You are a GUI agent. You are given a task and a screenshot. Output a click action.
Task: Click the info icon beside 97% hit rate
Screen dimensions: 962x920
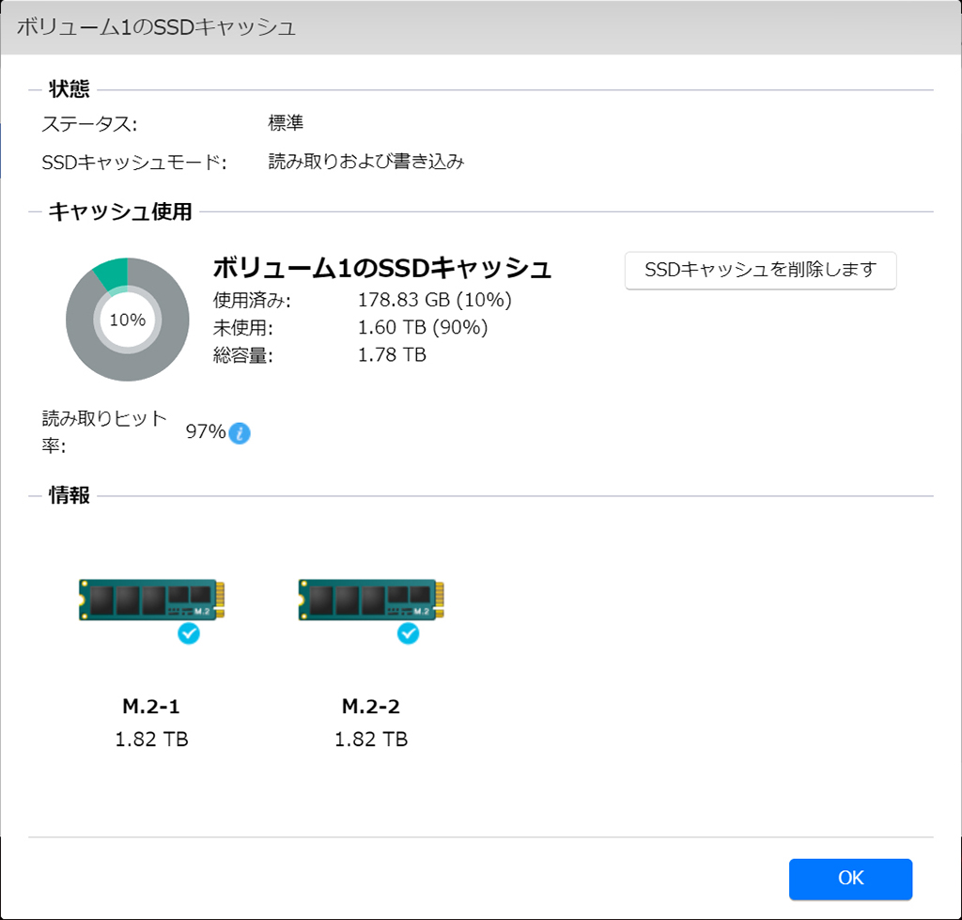click(x=240, y=433)
